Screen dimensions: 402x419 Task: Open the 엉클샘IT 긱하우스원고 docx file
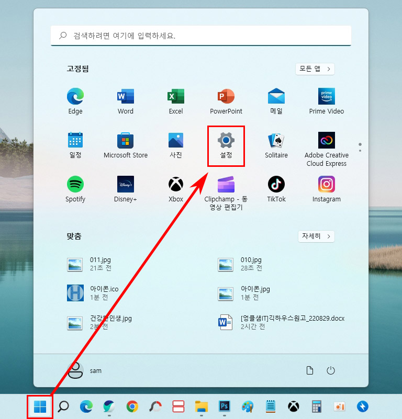(281, 322)
